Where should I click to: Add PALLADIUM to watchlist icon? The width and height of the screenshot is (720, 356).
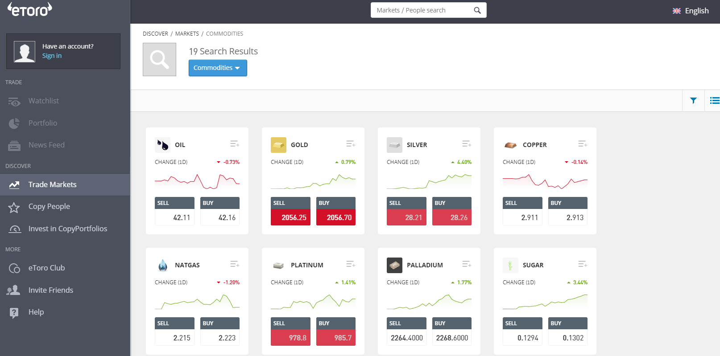467,264
